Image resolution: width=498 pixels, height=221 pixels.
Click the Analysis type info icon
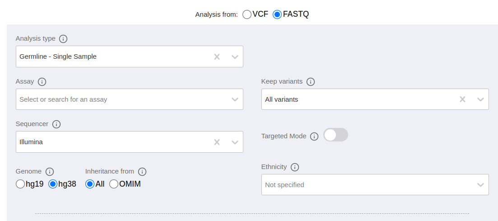[x=63, y=39]
